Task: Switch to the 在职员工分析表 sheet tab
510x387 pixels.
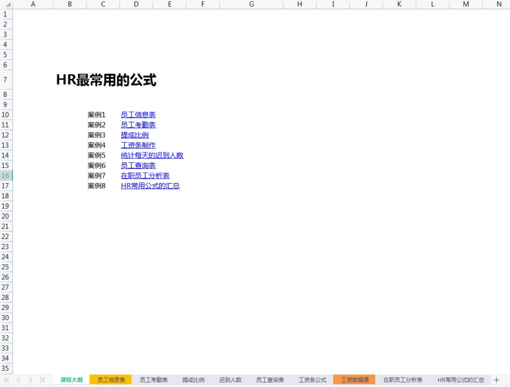Action: coord(402,379)
